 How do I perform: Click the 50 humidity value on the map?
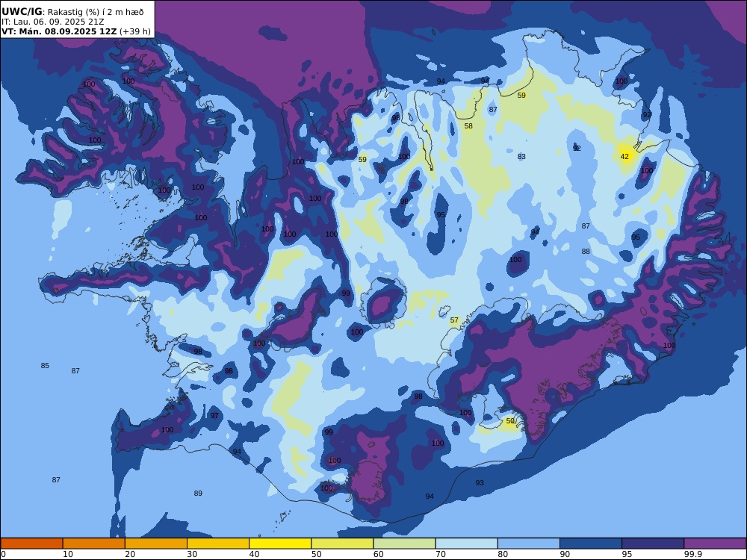click(x=510, y=421)
